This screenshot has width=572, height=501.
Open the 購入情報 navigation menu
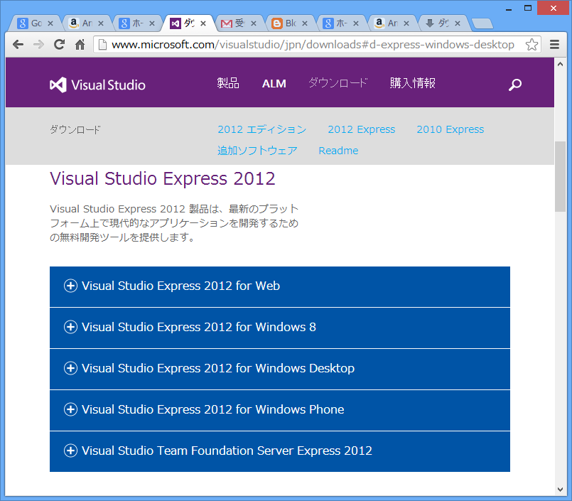pos(413,83)
